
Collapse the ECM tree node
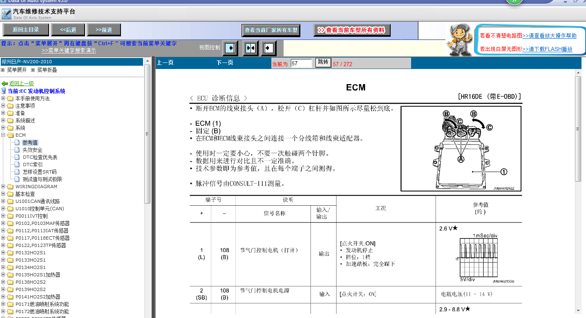3,135
